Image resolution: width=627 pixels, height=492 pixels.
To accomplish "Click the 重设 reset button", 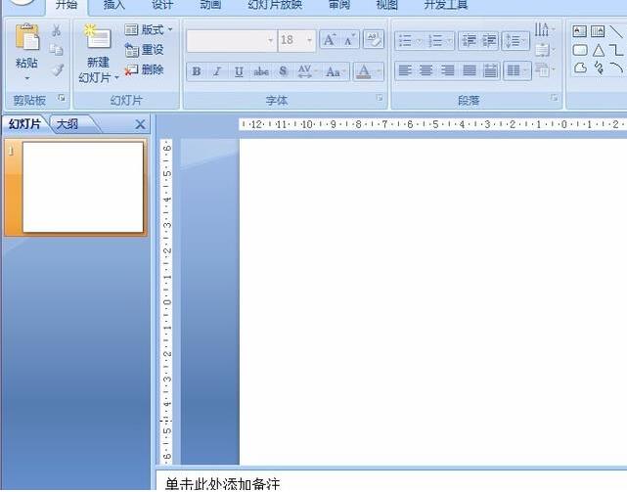I will click(145, 50).
